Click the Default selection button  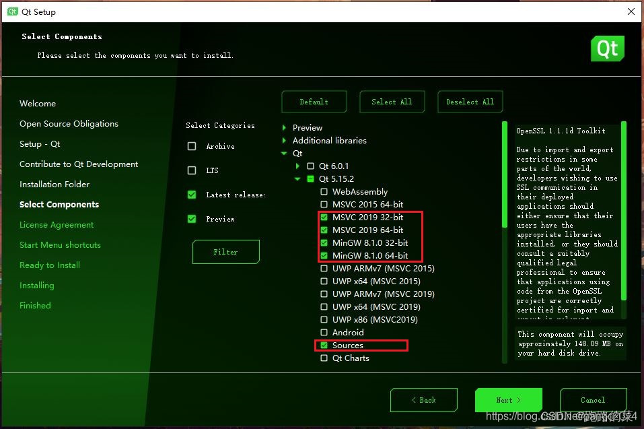pos(314,102)
